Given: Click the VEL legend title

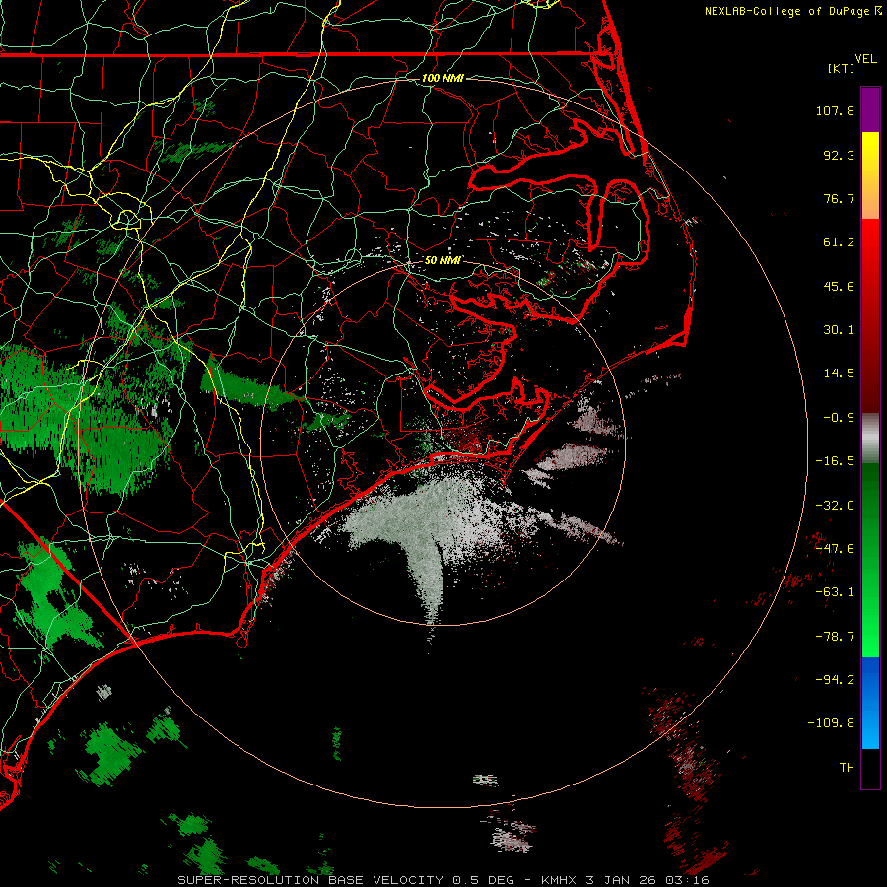Looking at the screenshot, I should 865,59.
